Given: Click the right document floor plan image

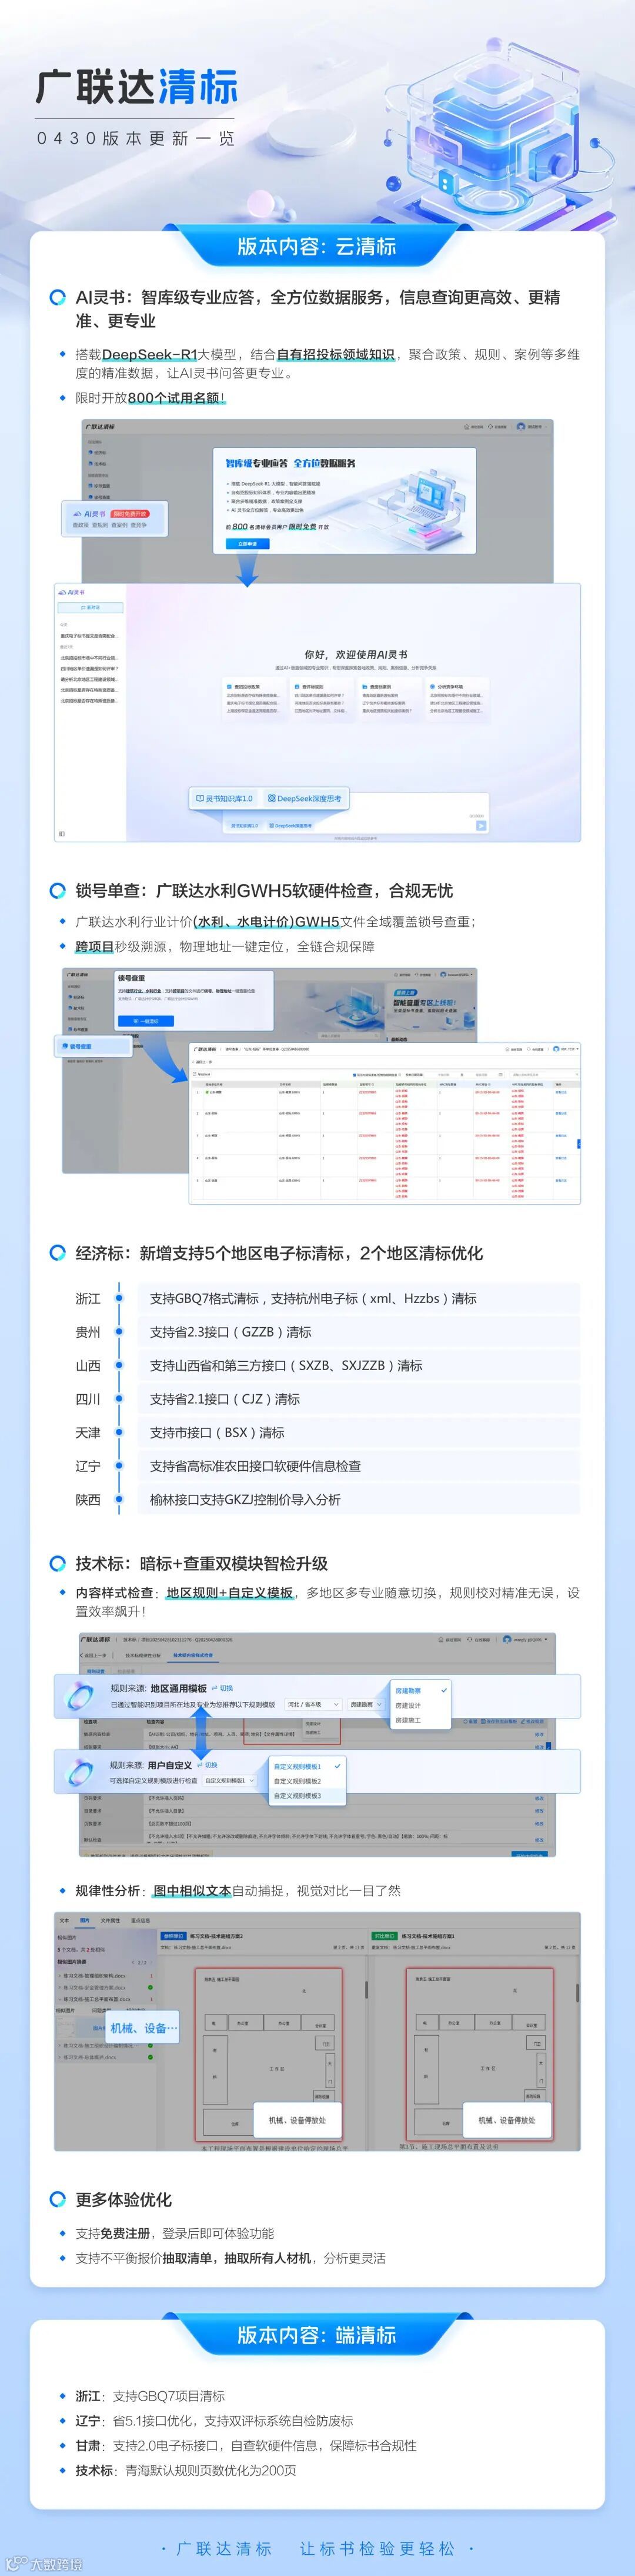Looking at the screenshot, I should click(x=479, y=2054).
